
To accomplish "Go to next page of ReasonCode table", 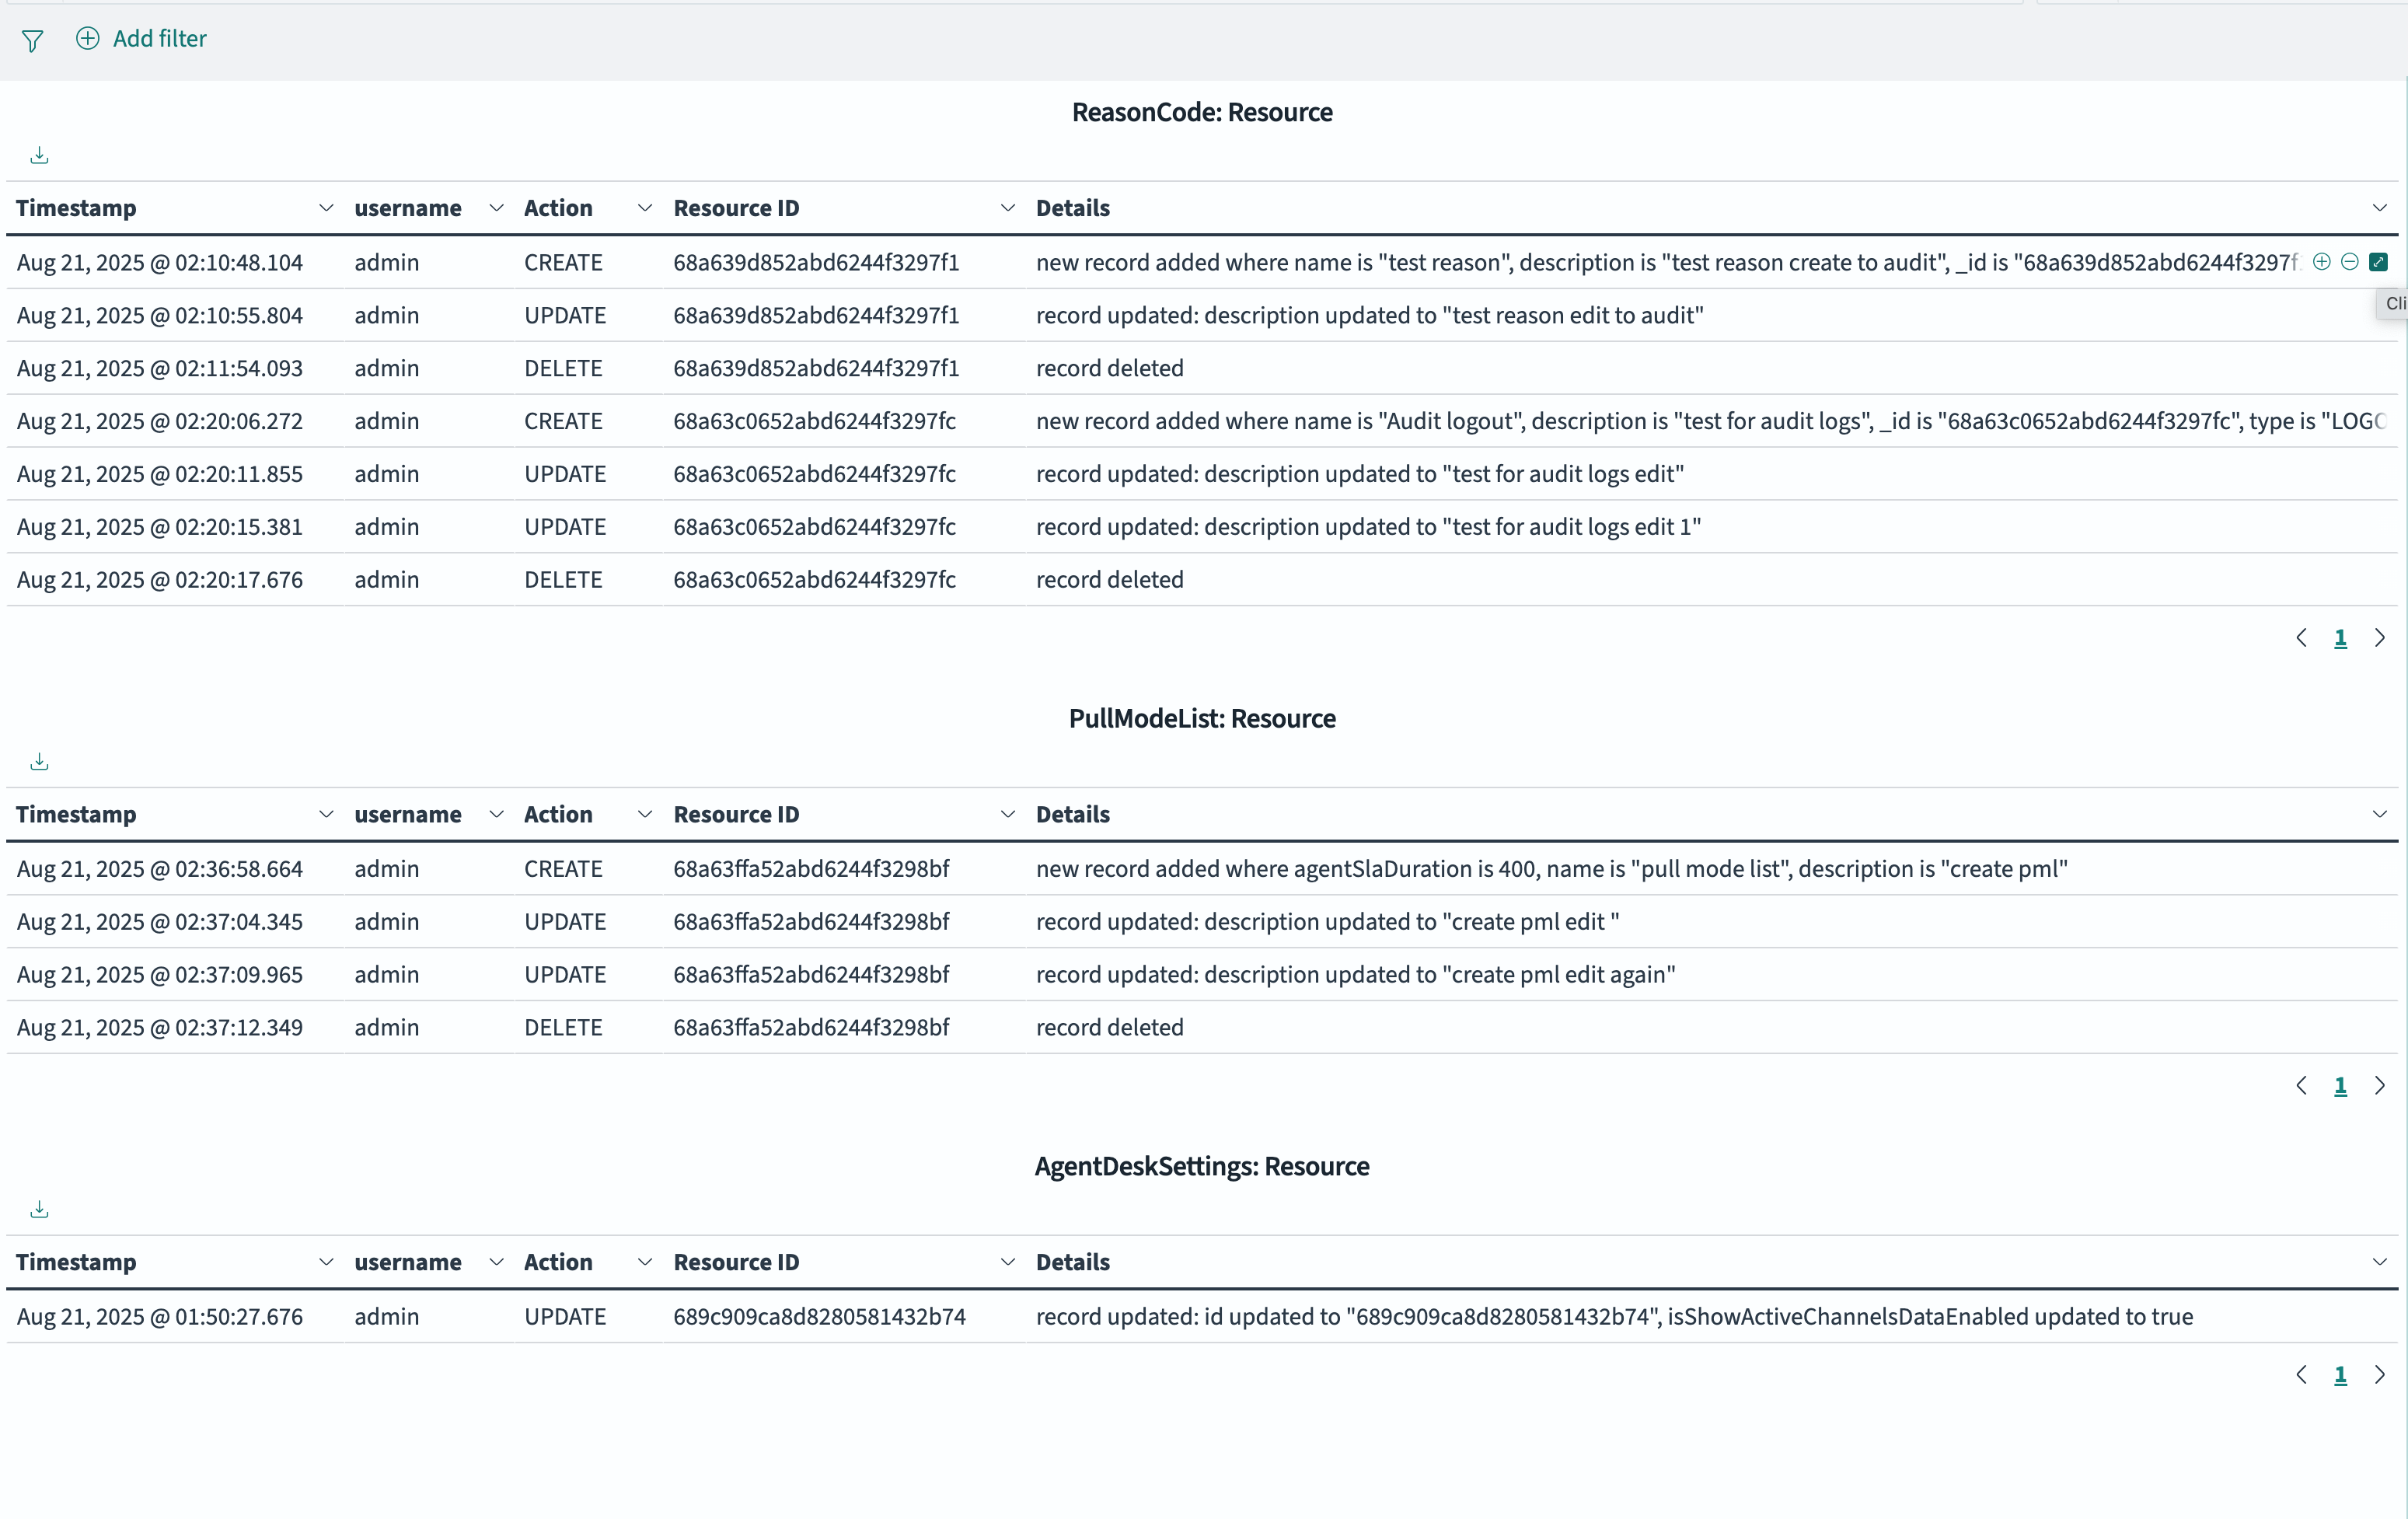I will pyautogui.click(x=2380, y=638).
